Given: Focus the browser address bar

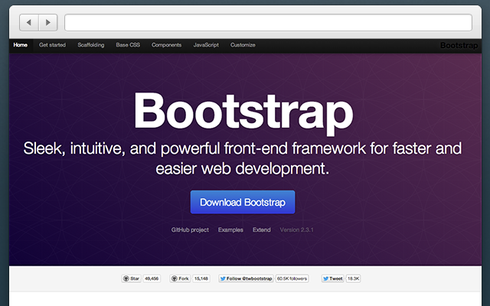Looking at the screenshot, I should click(268, 22).
